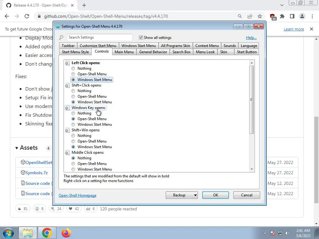Launch Firefox from the taskbar
Image resolution: width=319 pixels, height=239 pixels.
(66, 233)
